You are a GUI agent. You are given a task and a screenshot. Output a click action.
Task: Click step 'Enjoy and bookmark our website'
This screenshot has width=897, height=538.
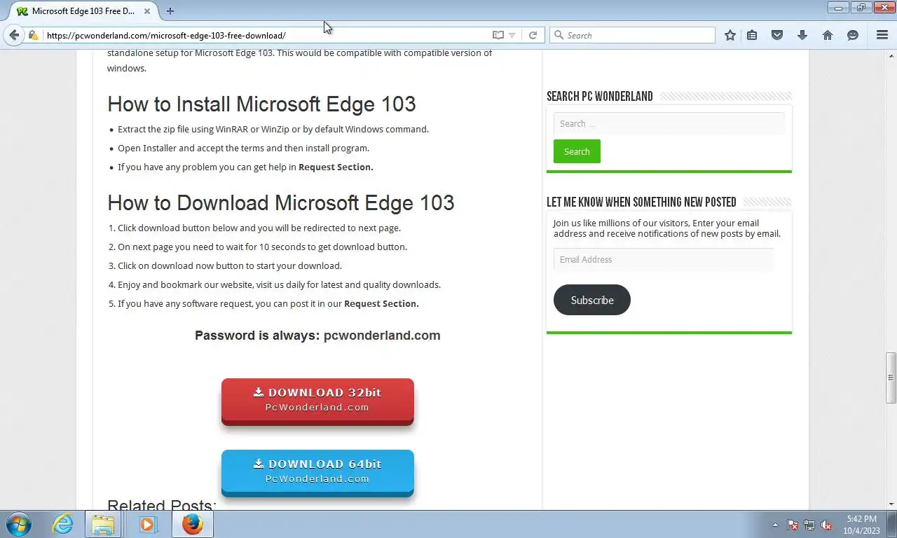[x=279, y=284]
